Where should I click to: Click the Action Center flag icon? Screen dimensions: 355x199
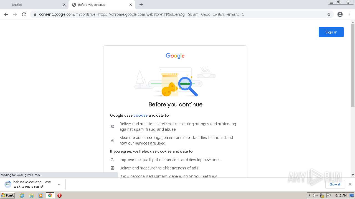tap(329, 195)
